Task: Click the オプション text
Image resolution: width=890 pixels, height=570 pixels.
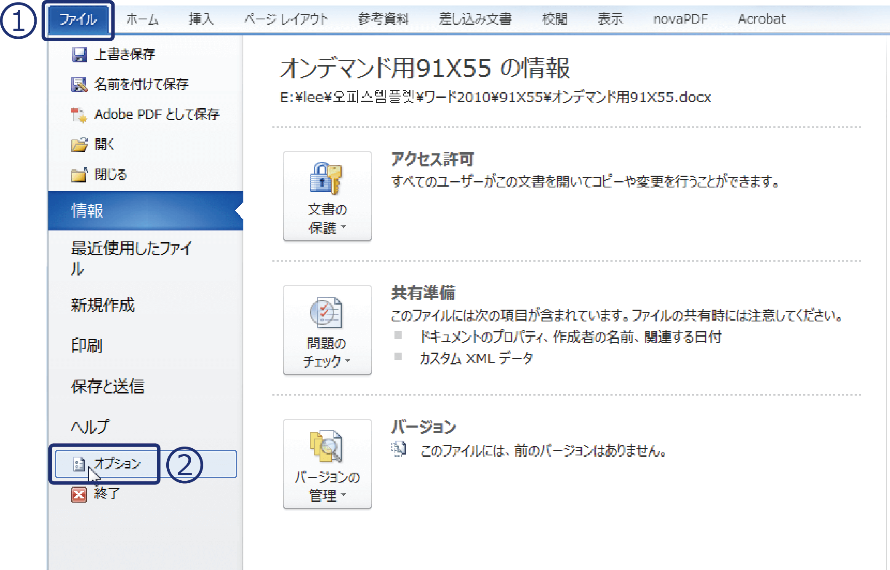Action: 117,464
